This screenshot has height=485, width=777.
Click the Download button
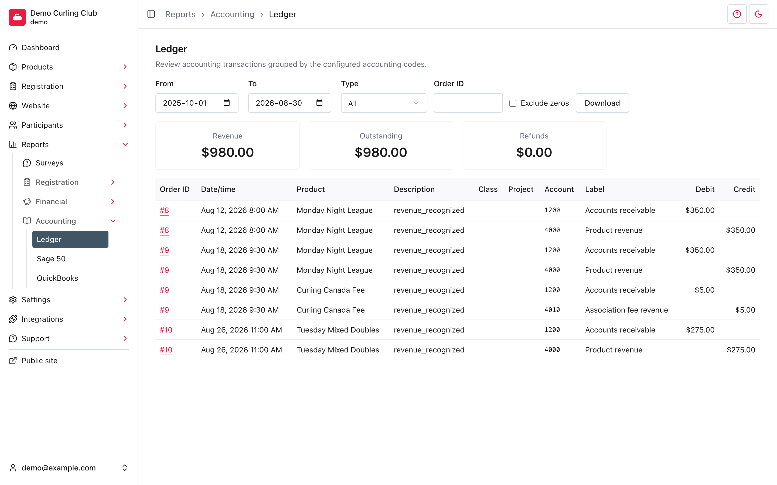point(602,103)
